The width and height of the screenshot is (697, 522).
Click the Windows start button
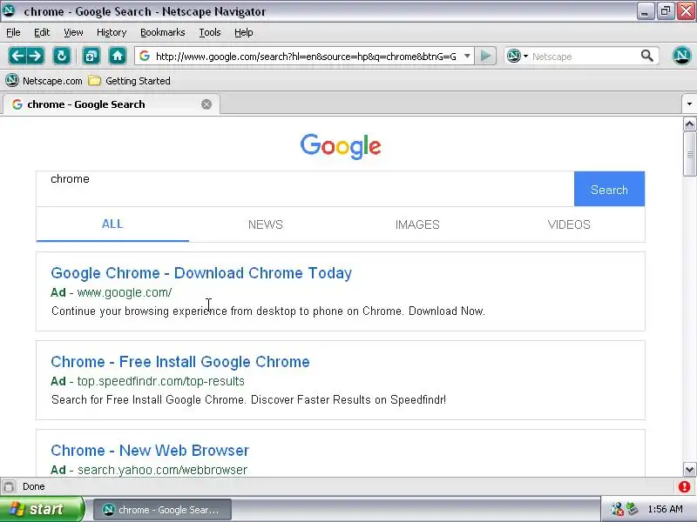pyautogui.click(x=42, y=509)
